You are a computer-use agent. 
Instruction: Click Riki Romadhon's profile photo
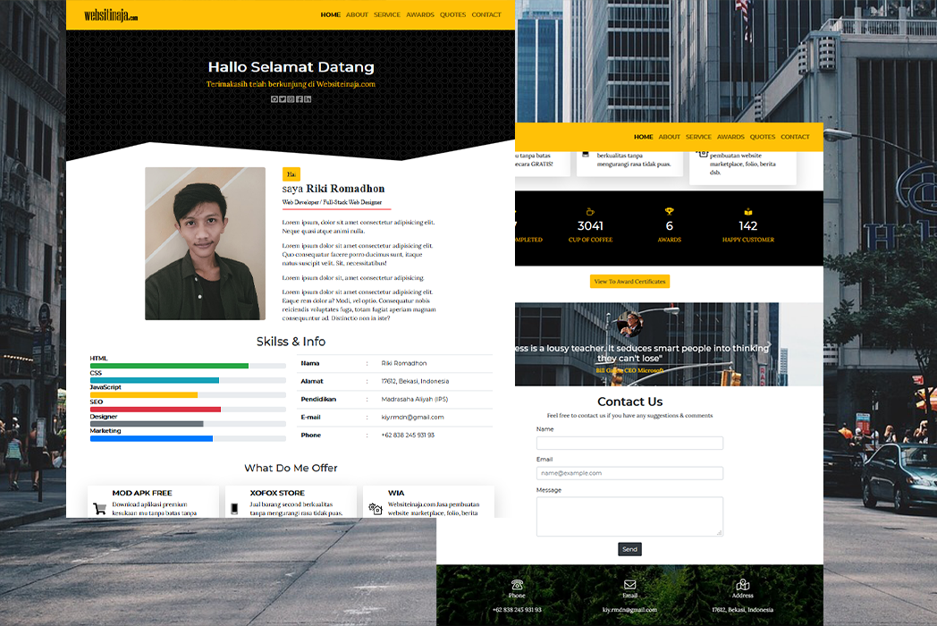click(x=205, y=243)
